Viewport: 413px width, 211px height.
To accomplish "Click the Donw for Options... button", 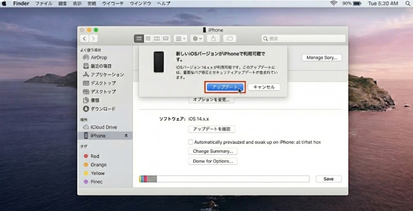I will (213, 161).
